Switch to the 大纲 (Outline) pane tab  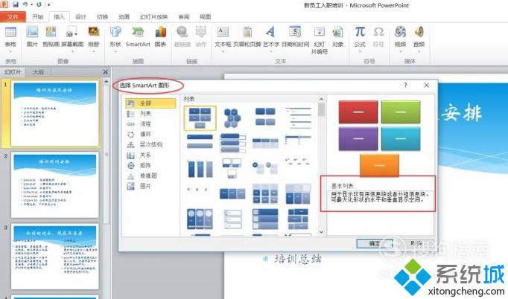[38, 72]
